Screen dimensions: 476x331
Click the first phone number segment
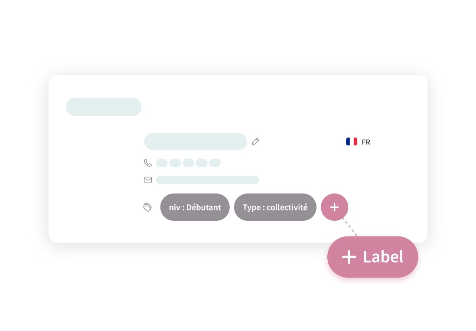(162, 163)
